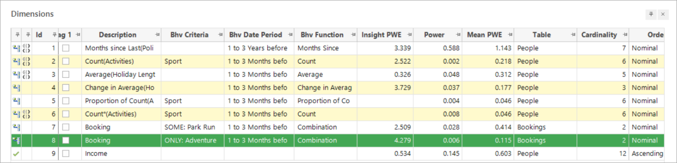Pin the Bhv Date Period column

coord(291,35)
